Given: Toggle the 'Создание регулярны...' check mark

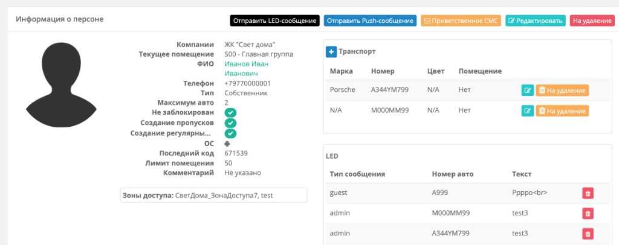Looking at the screenshot, I should [x=230, y=133].
